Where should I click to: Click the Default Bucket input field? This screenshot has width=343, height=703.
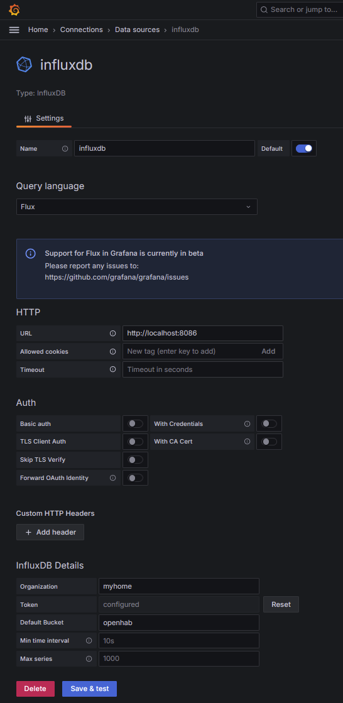pos(179,623)
